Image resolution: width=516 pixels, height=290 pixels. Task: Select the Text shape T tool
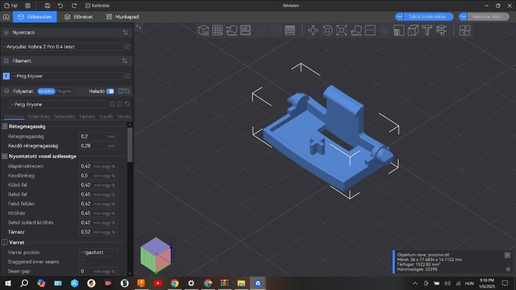click(x=427, y=30)
